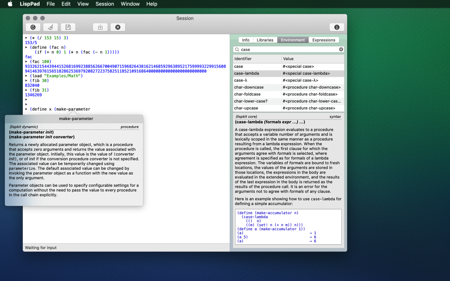Click the '(make-parameter init converter)' signature line
This screenshot has width=450, height=281.
(x=42, y=137)
